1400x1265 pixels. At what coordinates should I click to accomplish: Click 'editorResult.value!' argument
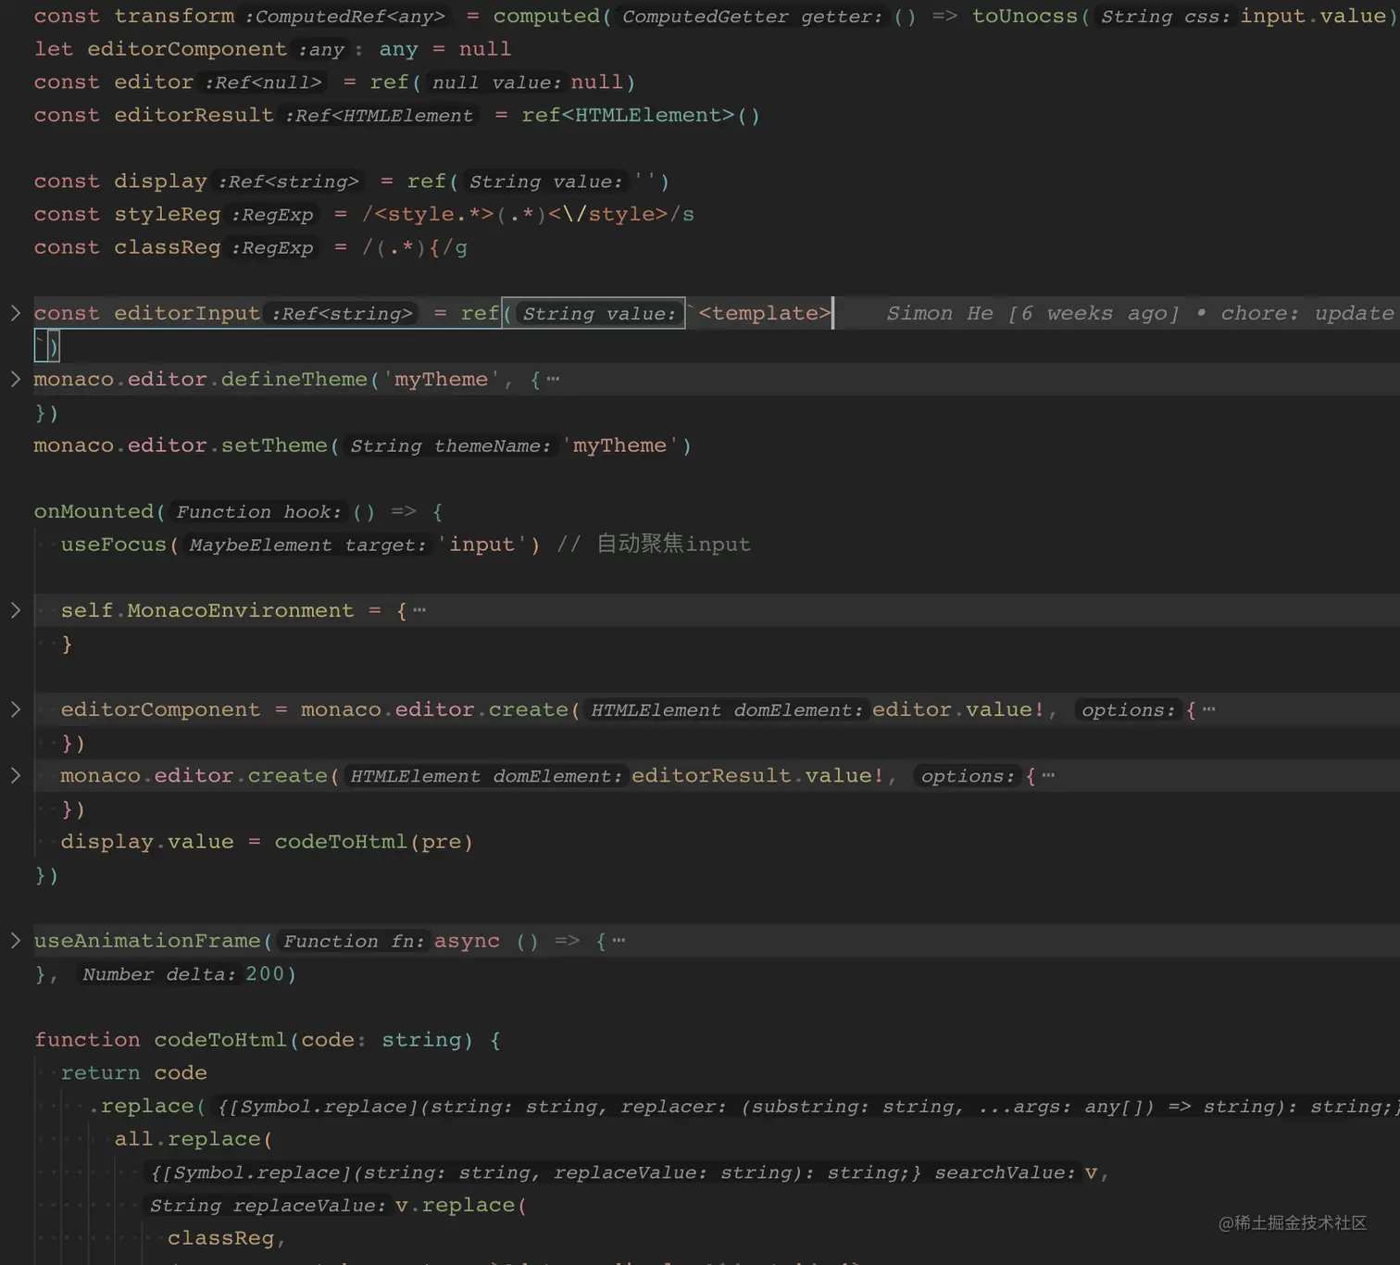(x=757, y=775)
